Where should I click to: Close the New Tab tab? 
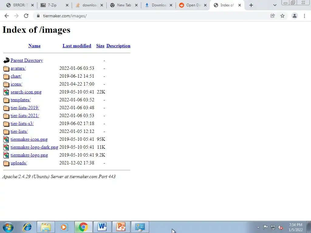click(136, 5)
